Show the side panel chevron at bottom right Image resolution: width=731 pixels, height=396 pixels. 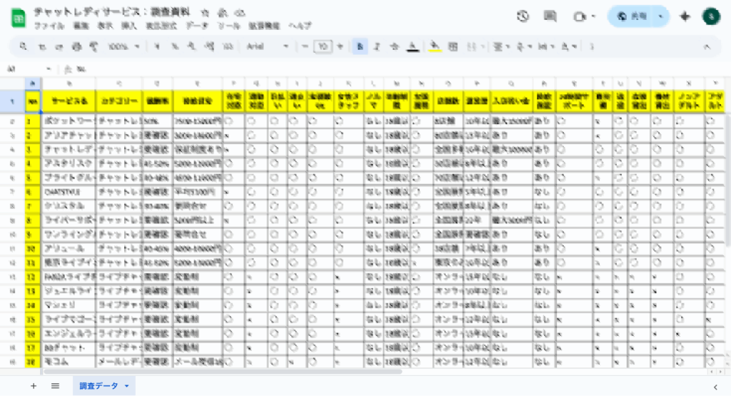point(715,387)
